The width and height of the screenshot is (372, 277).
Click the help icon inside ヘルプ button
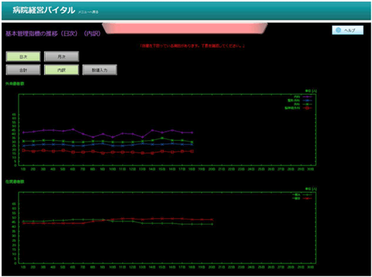click(338, 30)
